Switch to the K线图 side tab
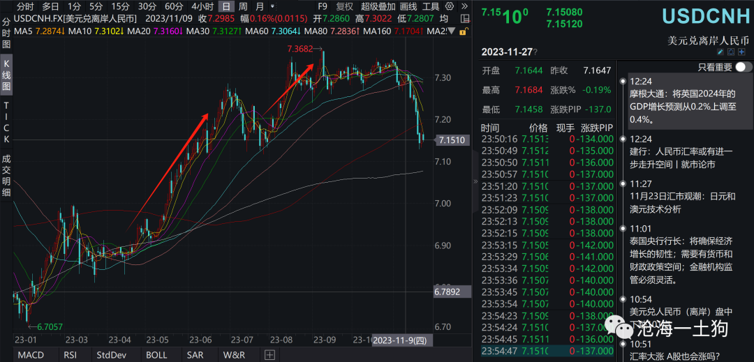Screen dimensions: 754x362 click(6, 76)
